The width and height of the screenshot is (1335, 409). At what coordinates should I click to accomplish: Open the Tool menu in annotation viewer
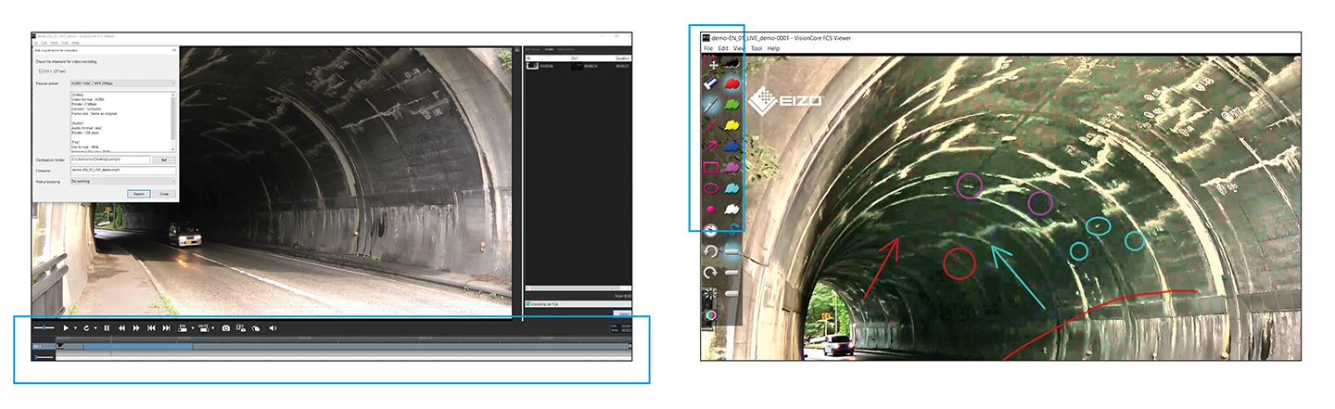756,48
